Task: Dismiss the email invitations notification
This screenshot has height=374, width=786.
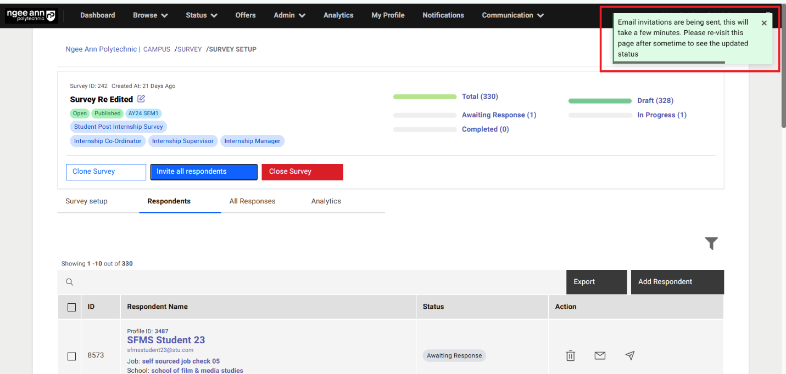Action: pyautogui.click(x=763, y=23)
